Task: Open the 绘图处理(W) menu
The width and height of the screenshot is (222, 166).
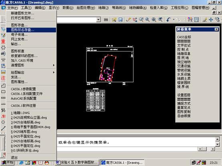Action: (x=86, y=8)
